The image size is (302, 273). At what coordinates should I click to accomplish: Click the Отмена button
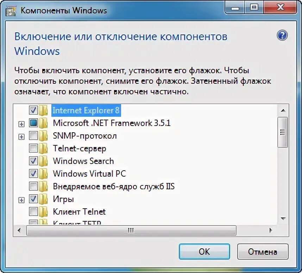(263, 252)
